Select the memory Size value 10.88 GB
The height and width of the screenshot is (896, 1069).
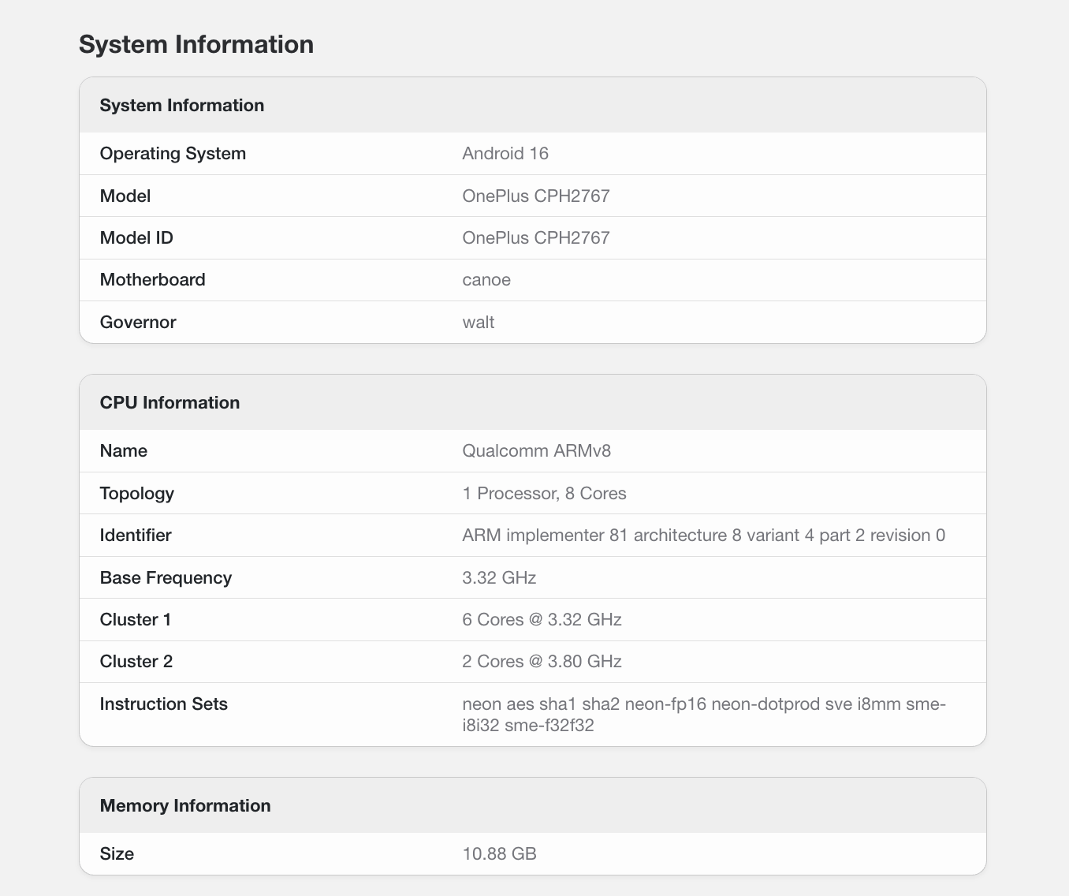click(x=499, y=854)
